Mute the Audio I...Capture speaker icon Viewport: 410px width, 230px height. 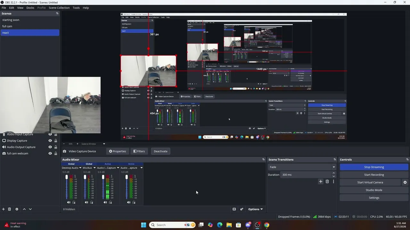click(x=105, y=202)
